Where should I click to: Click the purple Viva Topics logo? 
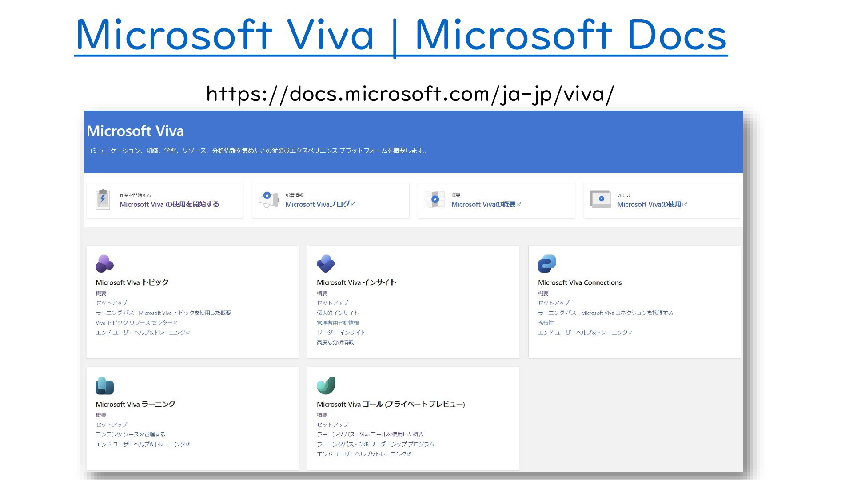coord(104,263)
